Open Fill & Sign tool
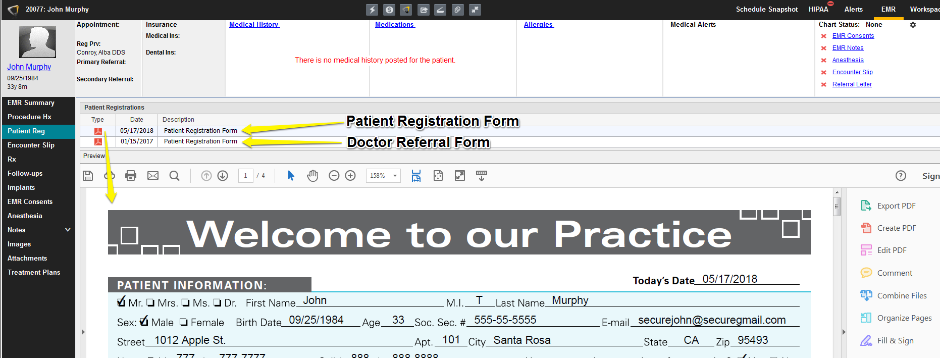 (887, 340)
